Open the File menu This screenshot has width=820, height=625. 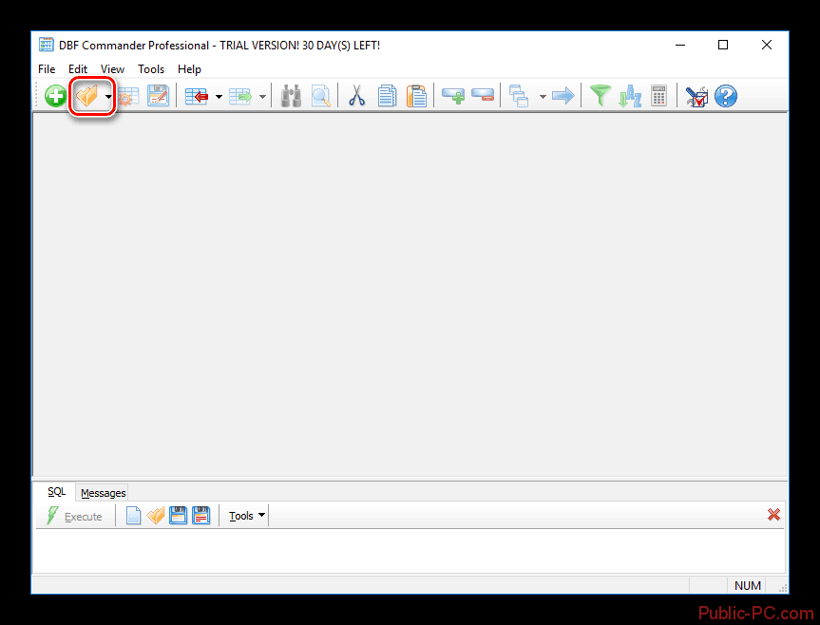pos(47,69)
